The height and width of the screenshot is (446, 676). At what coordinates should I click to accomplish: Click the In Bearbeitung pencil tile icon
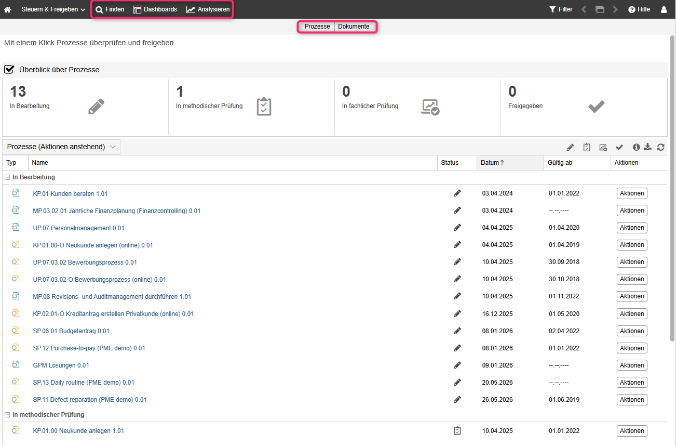tap(96, 106)
